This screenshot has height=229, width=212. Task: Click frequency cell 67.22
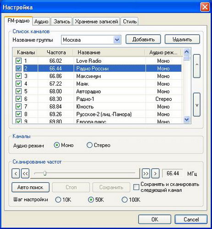[56, 84]
